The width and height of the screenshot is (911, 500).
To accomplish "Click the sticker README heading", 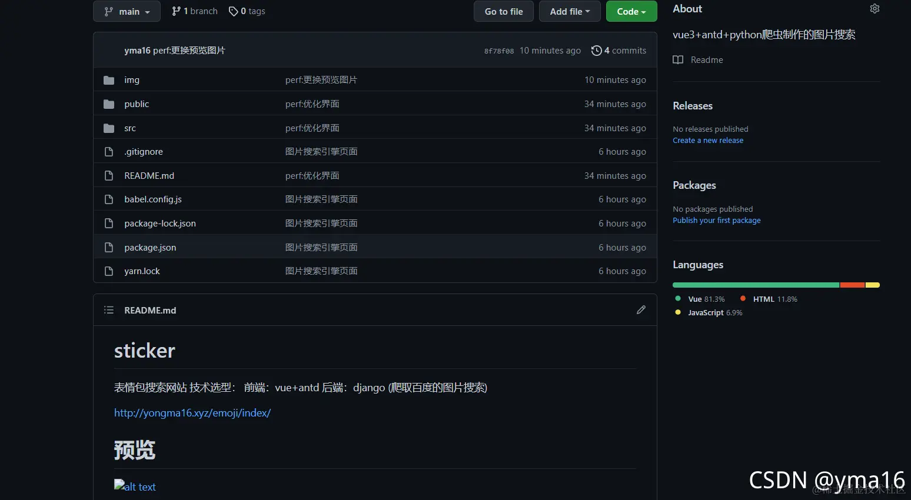I will click(145, 351).
